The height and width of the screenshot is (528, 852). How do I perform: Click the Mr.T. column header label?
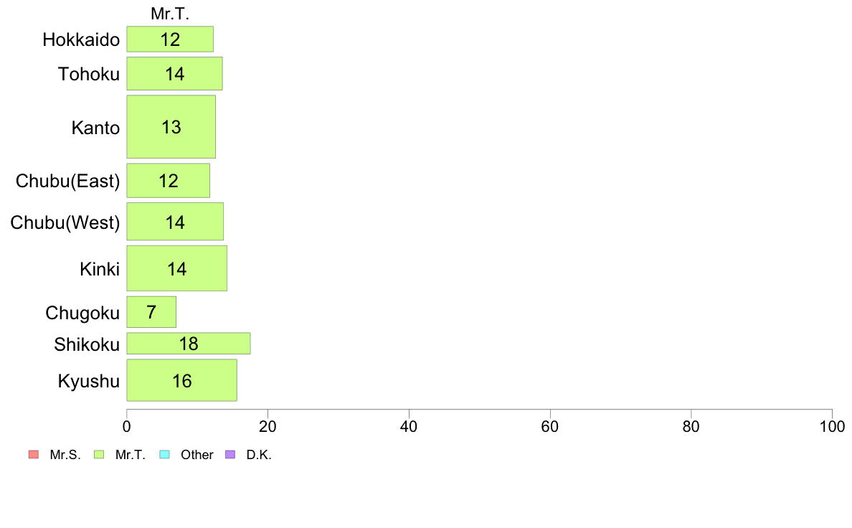coord(170,14)
